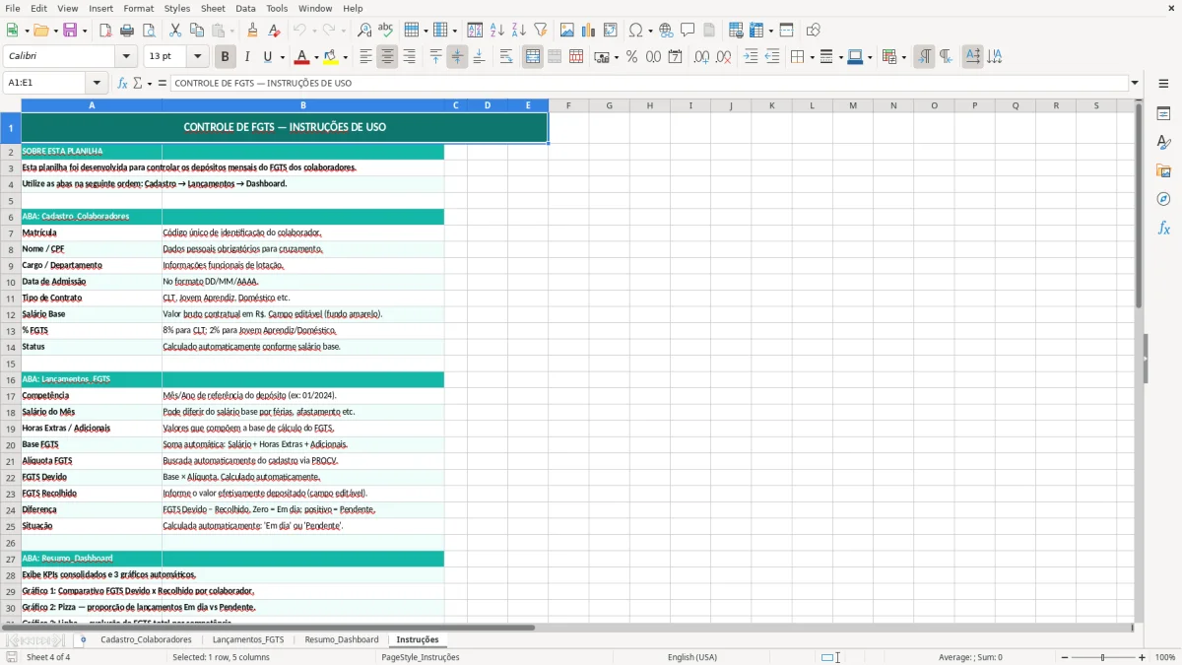Image resolution: width=1182 pixels, height=665 pixels.
Task: Open font color palette dropdown arrow
Action: [x=316, y=57]
